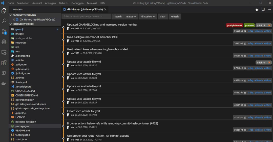
Task: Create a branch from commit 7d921e6
Action: click(259, 43)
